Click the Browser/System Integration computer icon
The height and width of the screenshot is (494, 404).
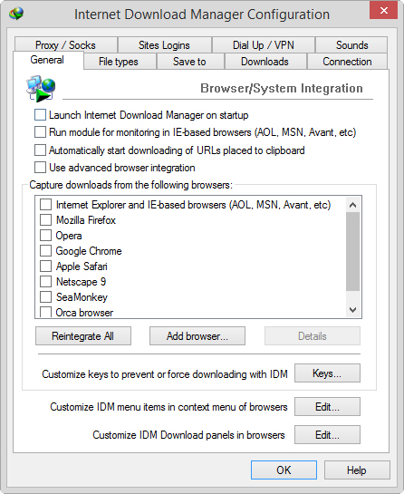coord(41,89)
